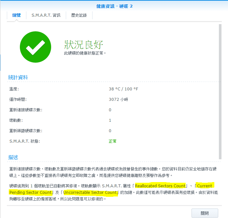Image resolution: width=228 pixels, height=218 pixels.
Task: Click the 壞軌數 label
Action: (x=16, y=120)
